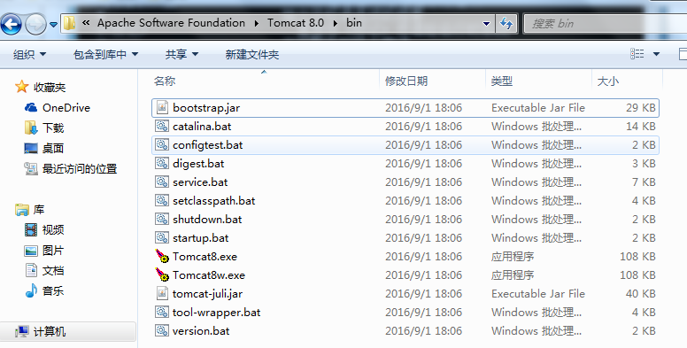Open the 共享 menu

click(181, 54)
